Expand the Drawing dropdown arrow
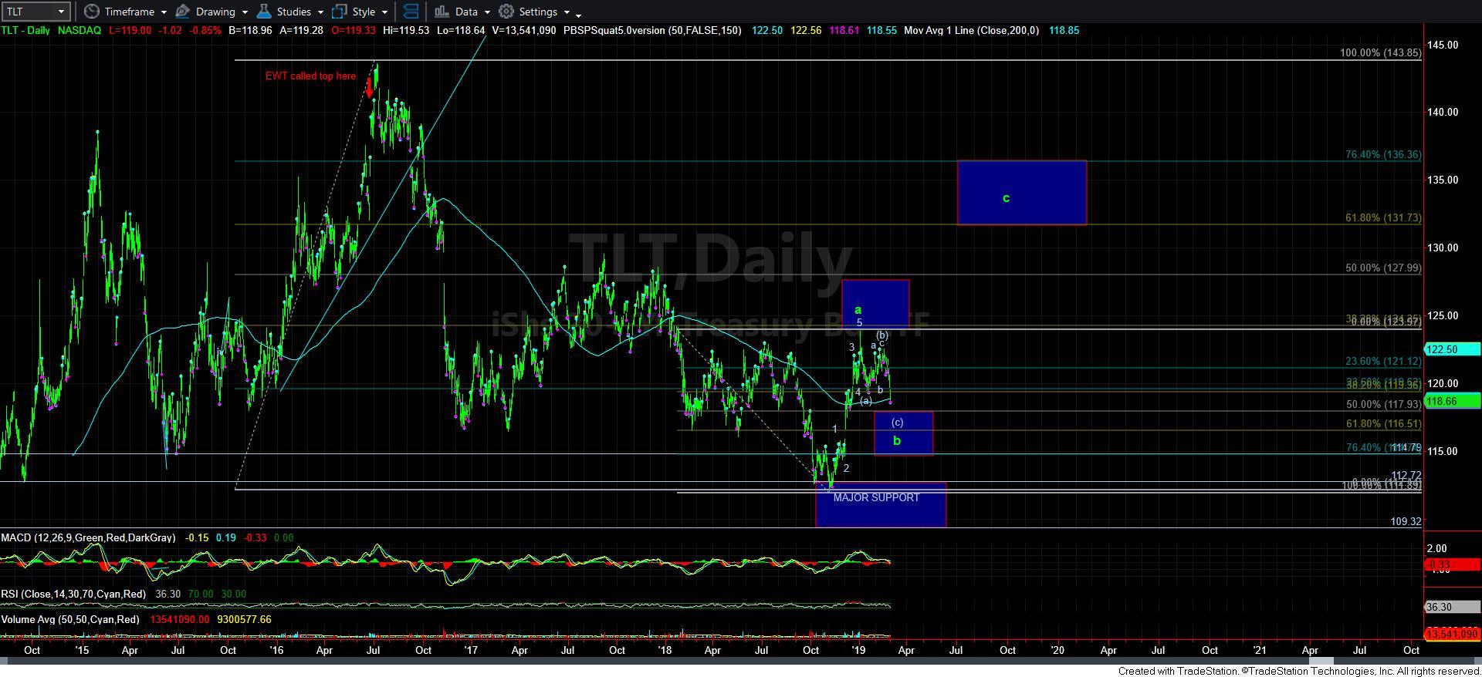The height and width of the screenshot is (677, 1482). 245,12
